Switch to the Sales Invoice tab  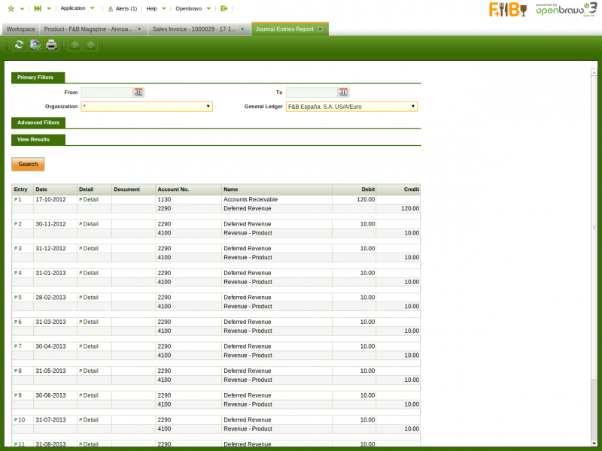pos(193,29)
